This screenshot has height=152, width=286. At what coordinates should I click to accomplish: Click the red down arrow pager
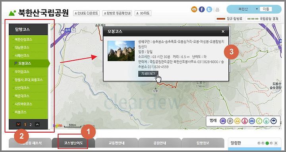[18, 125]
